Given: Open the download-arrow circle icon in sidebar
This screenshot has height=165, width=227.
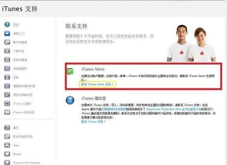Looking at the screenshot, I should (x=7, y=51).
